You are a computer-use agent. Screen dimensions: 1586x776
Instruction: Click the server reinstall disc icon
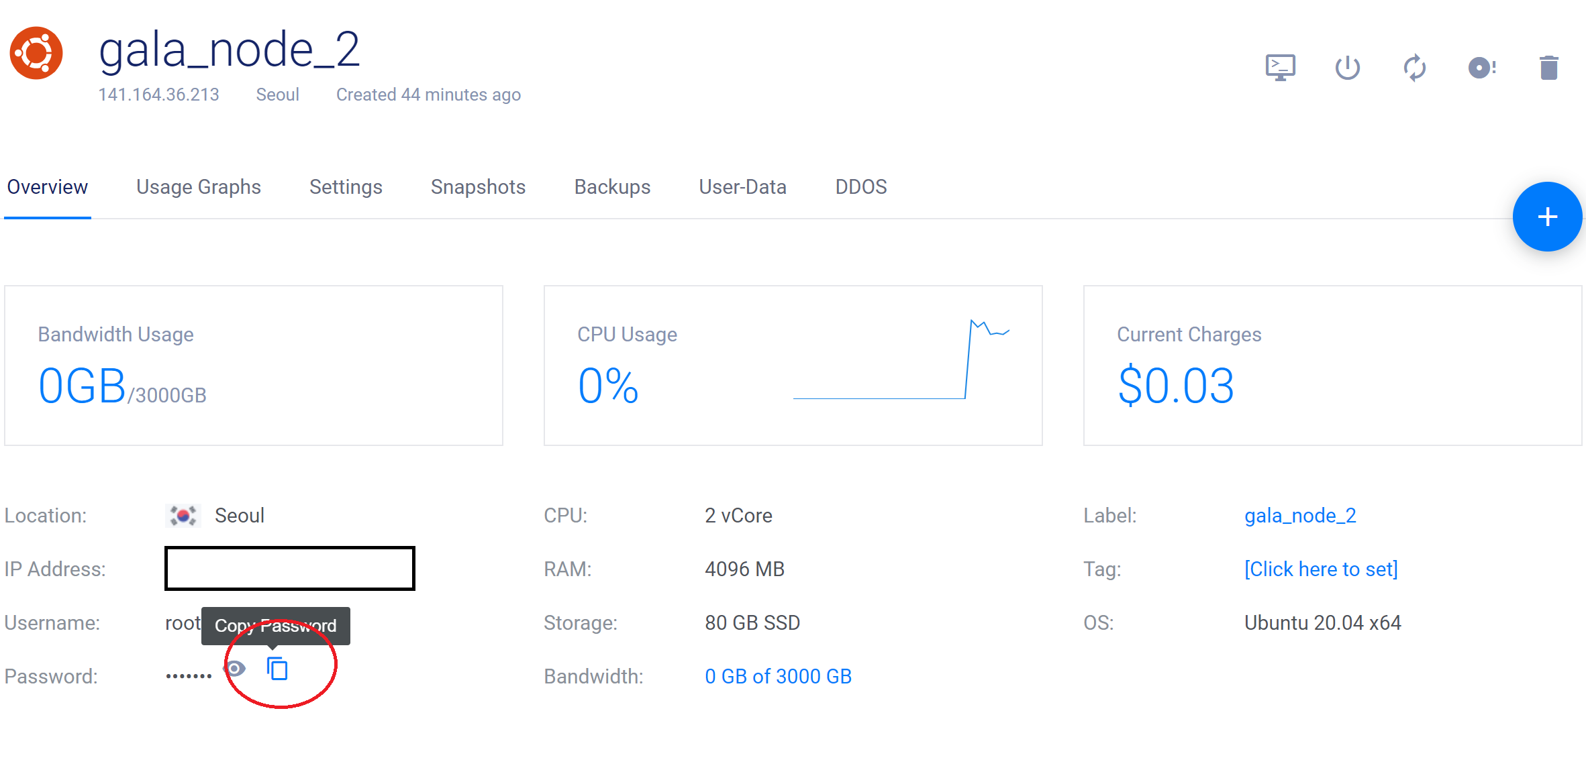(1481, 68)
